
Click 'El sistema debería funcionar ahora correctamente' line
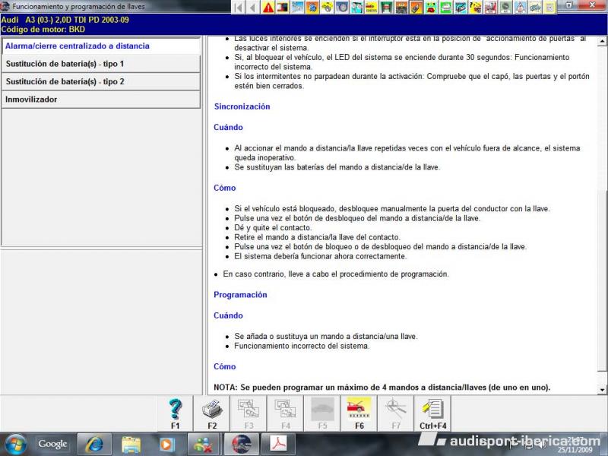pos(320,256)
